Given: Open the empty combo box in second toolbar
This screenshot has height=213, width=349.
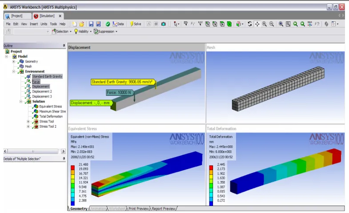Looking at the screenshot, I should [x=32, y=32].
